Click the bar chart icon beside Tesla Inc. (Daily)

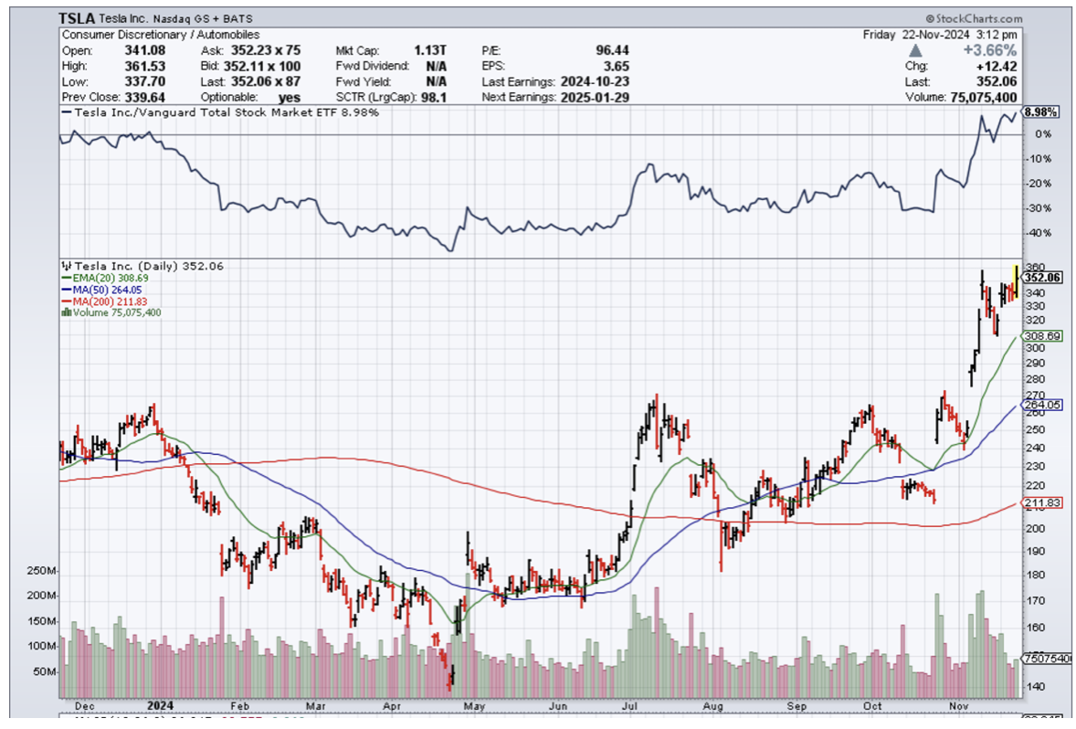coord(66,267)
